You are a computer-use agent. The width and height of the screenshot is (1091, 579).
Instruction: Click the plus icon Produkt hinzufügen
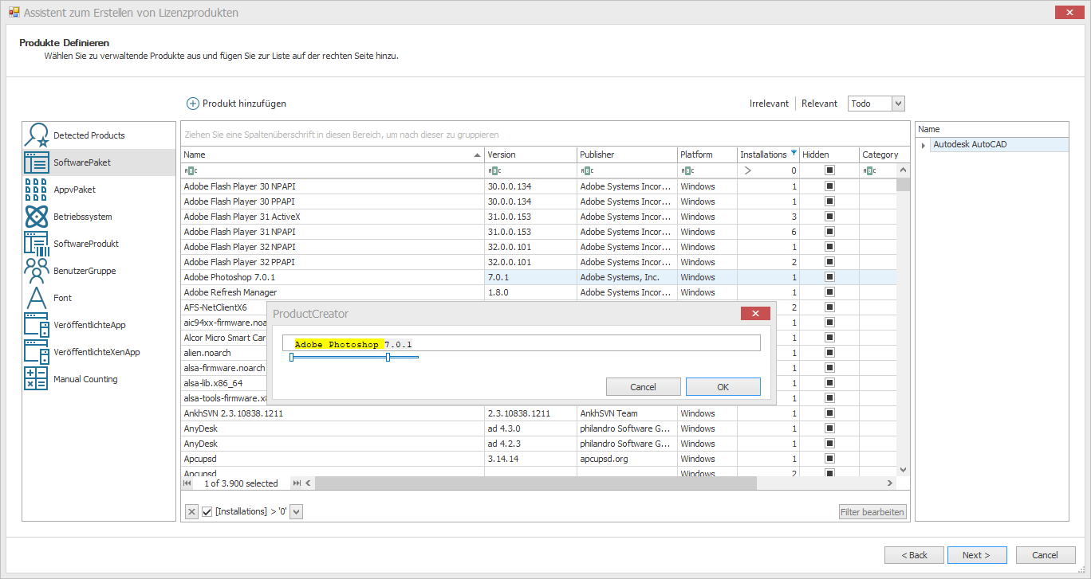(193, 104)
